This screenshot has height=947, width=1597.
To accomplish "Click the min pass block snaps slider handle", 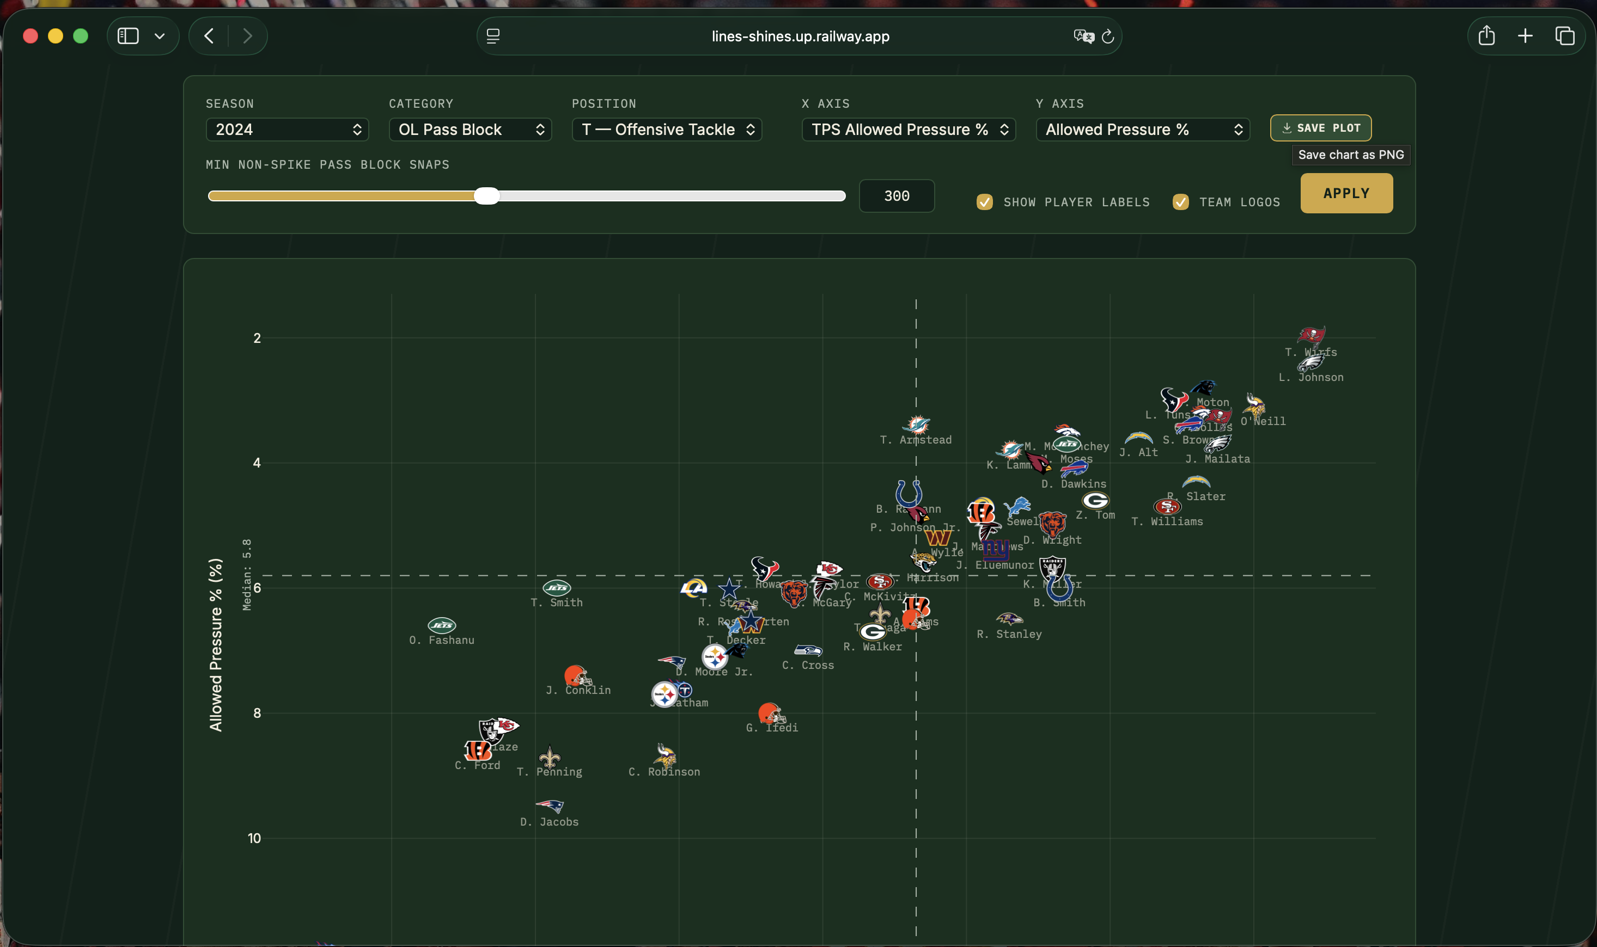I will point(486,196).
